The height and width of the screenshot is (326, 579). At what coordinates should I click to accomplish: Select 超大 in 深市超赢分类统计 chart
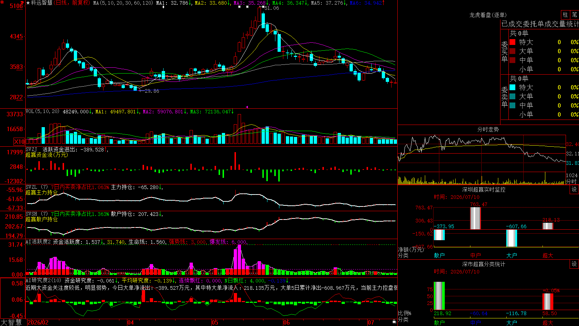click(548, 322)
